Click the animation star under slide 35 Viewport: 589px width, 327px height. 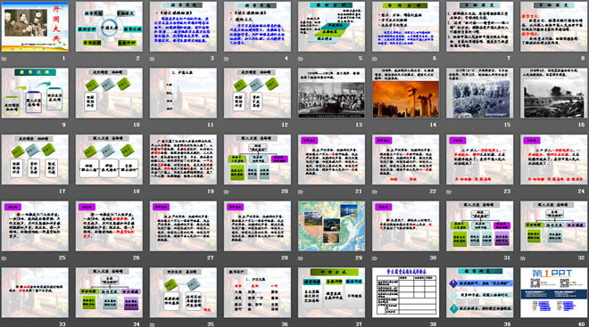click(x=152, y=324)
